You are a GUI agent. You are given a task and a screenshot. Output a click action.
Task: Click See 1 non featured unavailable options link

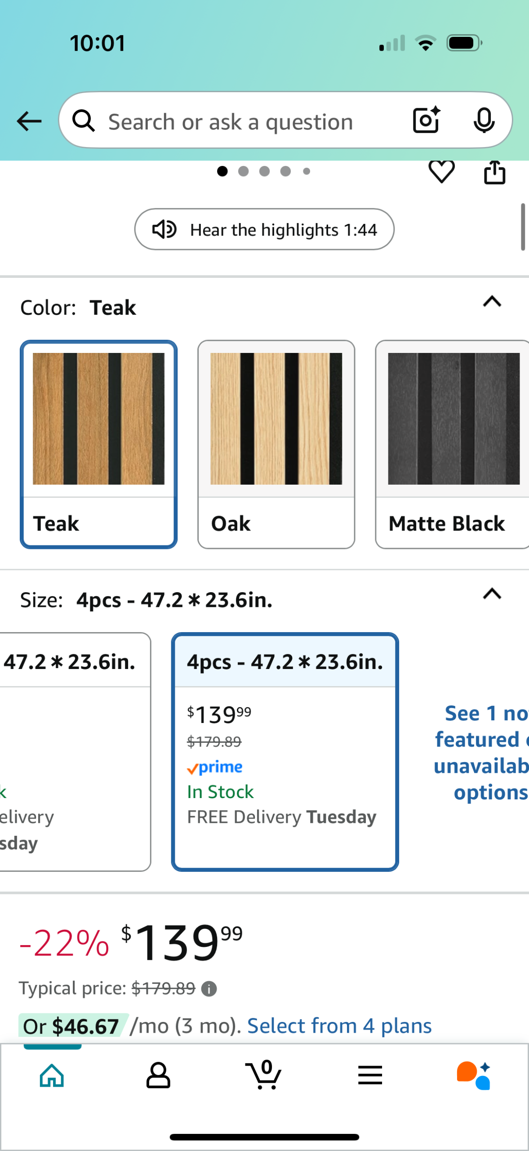coord(481,753)
